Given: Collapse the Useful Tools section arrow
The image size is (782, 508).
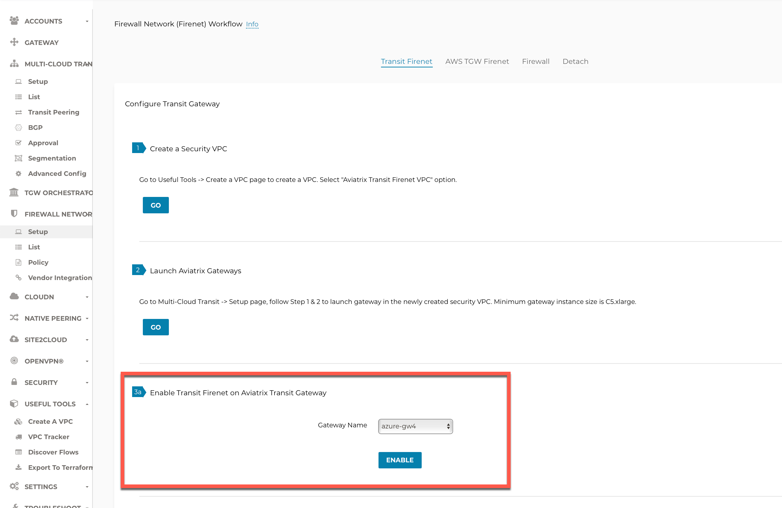Looking at the screenshot, I should [87, 404].
